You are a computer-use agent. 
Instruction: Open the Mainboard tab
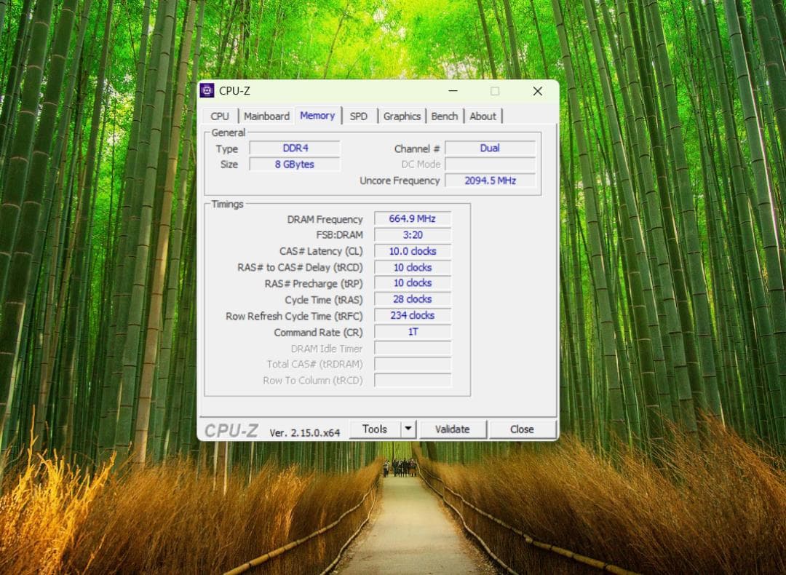(x=266, y=116)
